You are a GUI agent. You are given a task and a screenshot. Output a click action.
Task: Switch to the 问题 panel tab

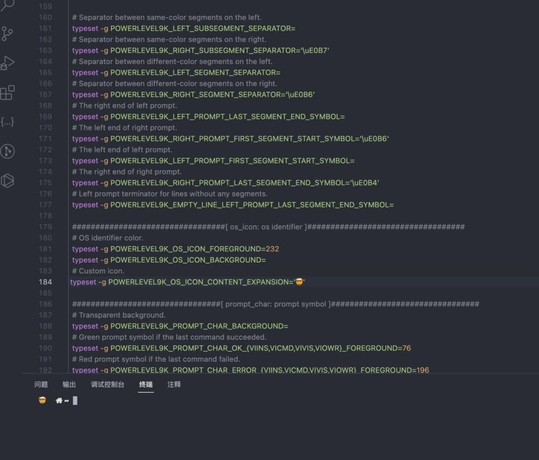pyautogui.click(x=41, y=384)
